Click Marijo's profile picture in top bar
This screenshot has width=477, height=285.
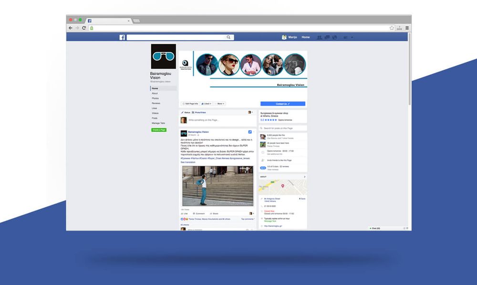click(x=284, y=37)
